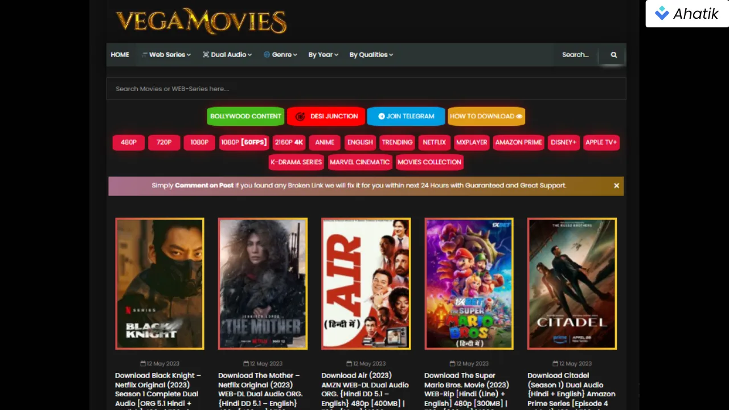Image resolution: width=729 pixels, height=410 pixels.
Task: Click 'Download The Super Mario Bros.' title
Action: tap(467, 391)
